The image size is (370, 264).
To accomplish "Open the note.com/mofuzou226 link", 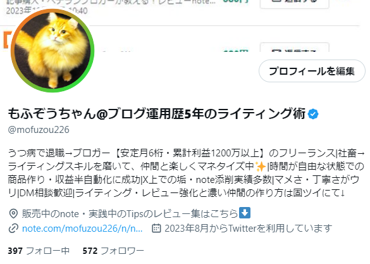I will coord(82,229).
